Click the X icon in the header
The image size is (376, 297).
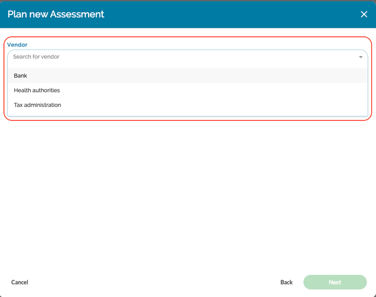[364, 14]
